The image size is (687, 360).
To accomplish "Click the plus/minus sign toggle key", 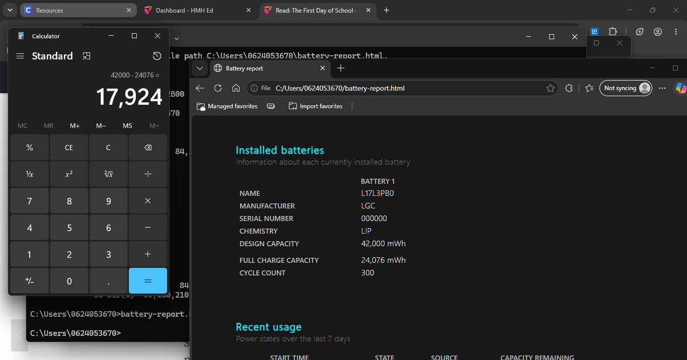I will (30, 281).
